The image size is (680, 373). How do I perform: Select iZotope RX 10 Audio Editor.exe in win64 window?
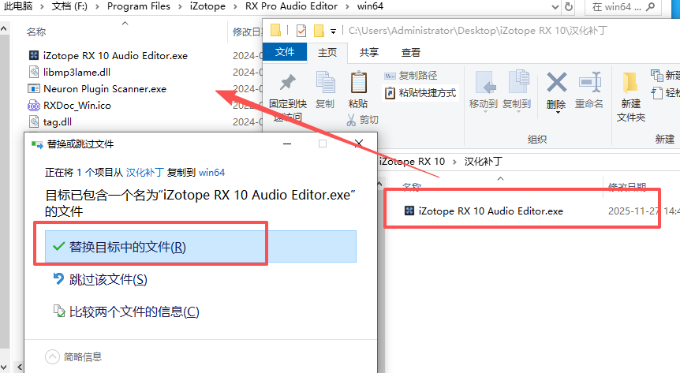tap(107, 55)
